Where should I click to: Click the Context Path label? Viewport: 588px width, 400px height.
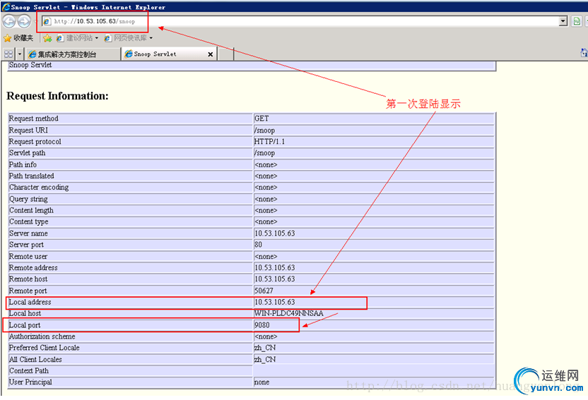pyautogui.click(x=29, y=371)
